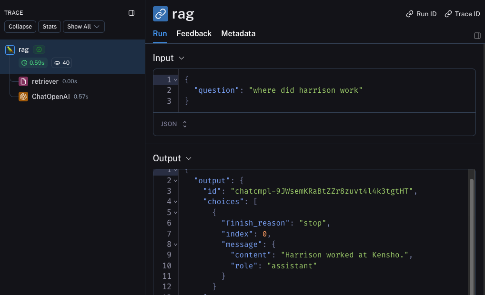Toggle the right side panel icon
Image resolution: width=485 pixels, height=295 pixels.
coord(477,36)
